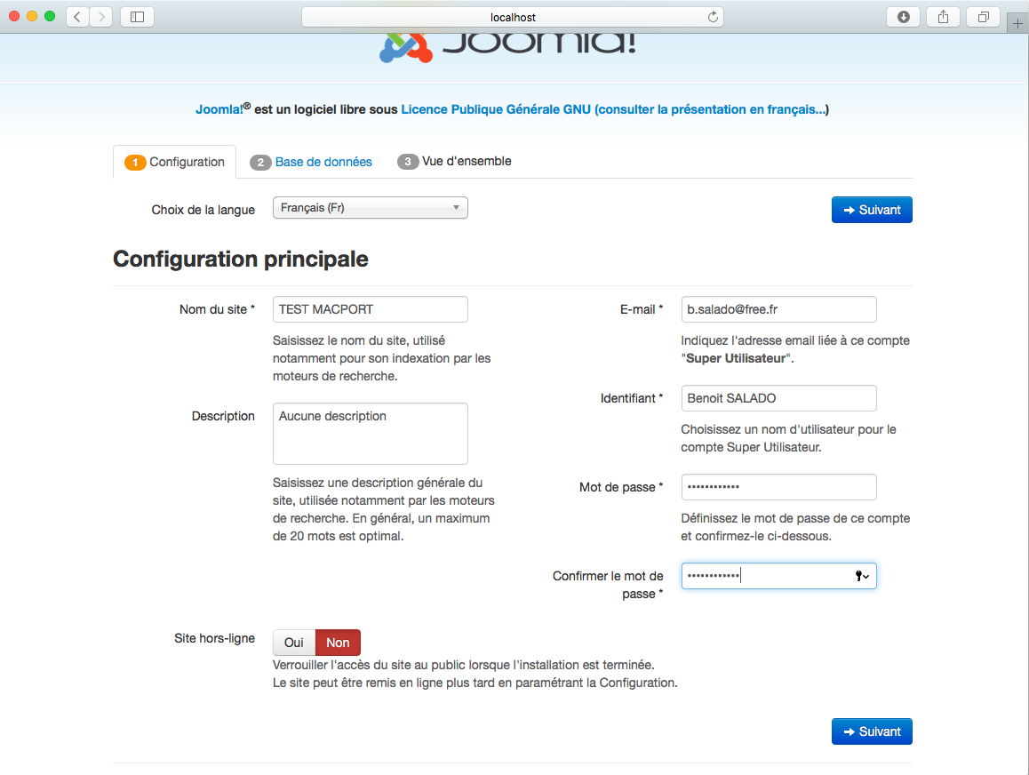Open a new tab with the plus button
1029x775 pixels.
[x=1018, y=24]
